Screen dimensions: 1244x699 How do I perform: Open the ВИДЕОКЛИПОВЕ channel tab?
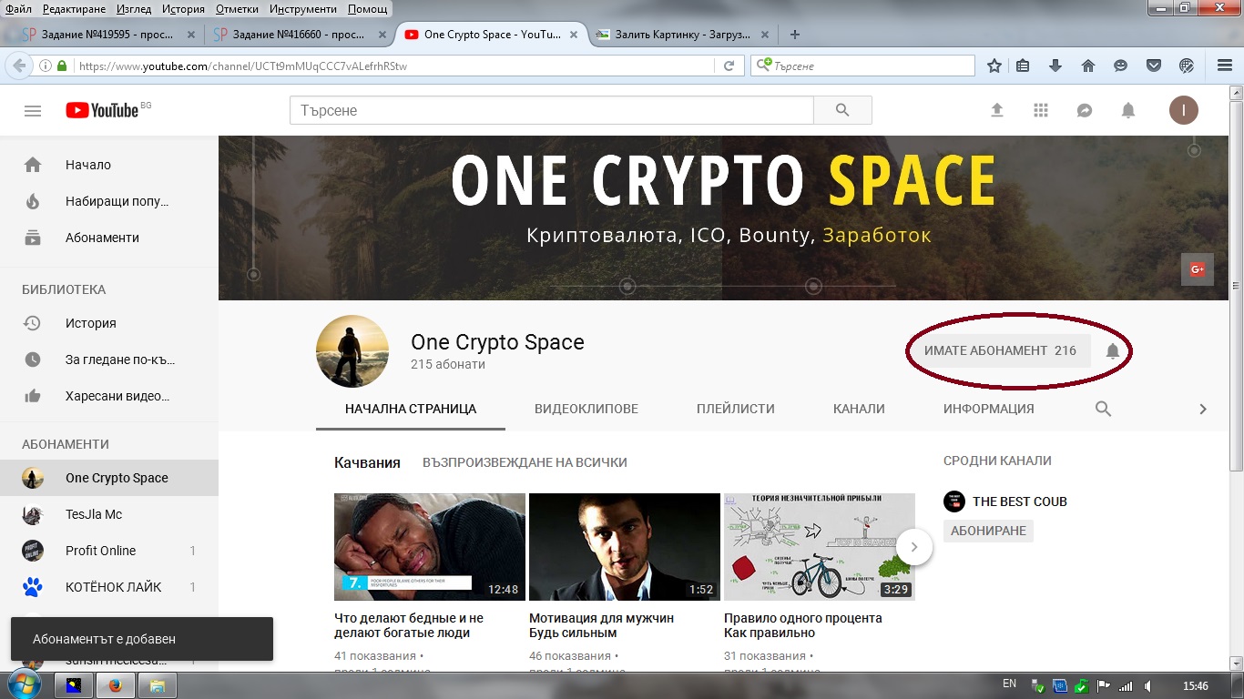pyautogui.click(x=586, y=409)
